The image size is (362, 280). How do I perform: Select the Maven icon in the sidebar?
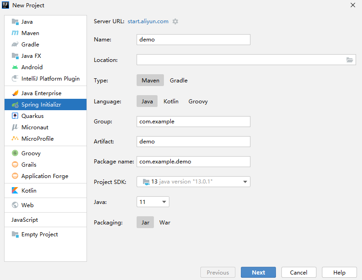click(15, 33)
